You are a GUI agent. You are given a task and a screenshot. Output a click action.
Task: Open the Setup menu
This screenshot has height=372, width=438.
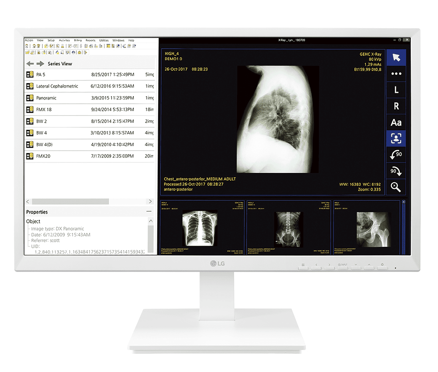coord(51,40)
